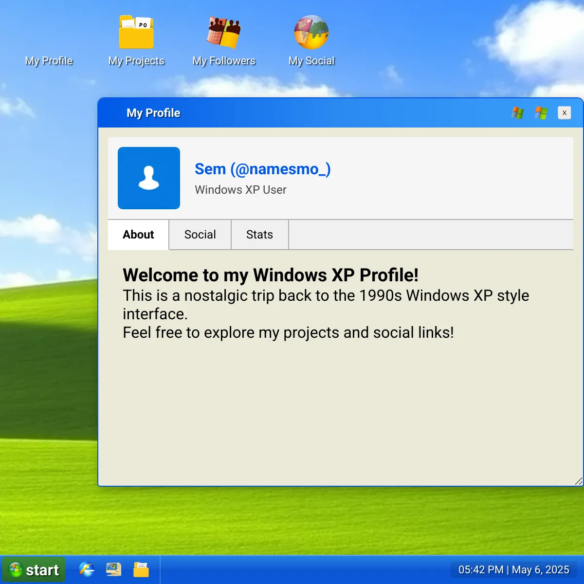
Task: Switch to the Stats tab
Action: tap(260, 235)
